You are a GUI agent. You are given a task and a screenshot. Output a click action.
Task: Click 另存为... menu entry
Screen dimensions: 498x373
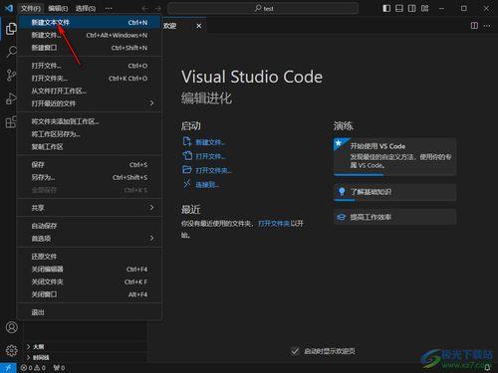tap(89, 177)
